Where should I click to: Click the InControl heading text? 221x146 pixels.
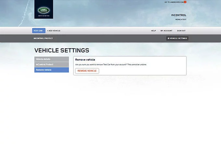tap(179, 15)
